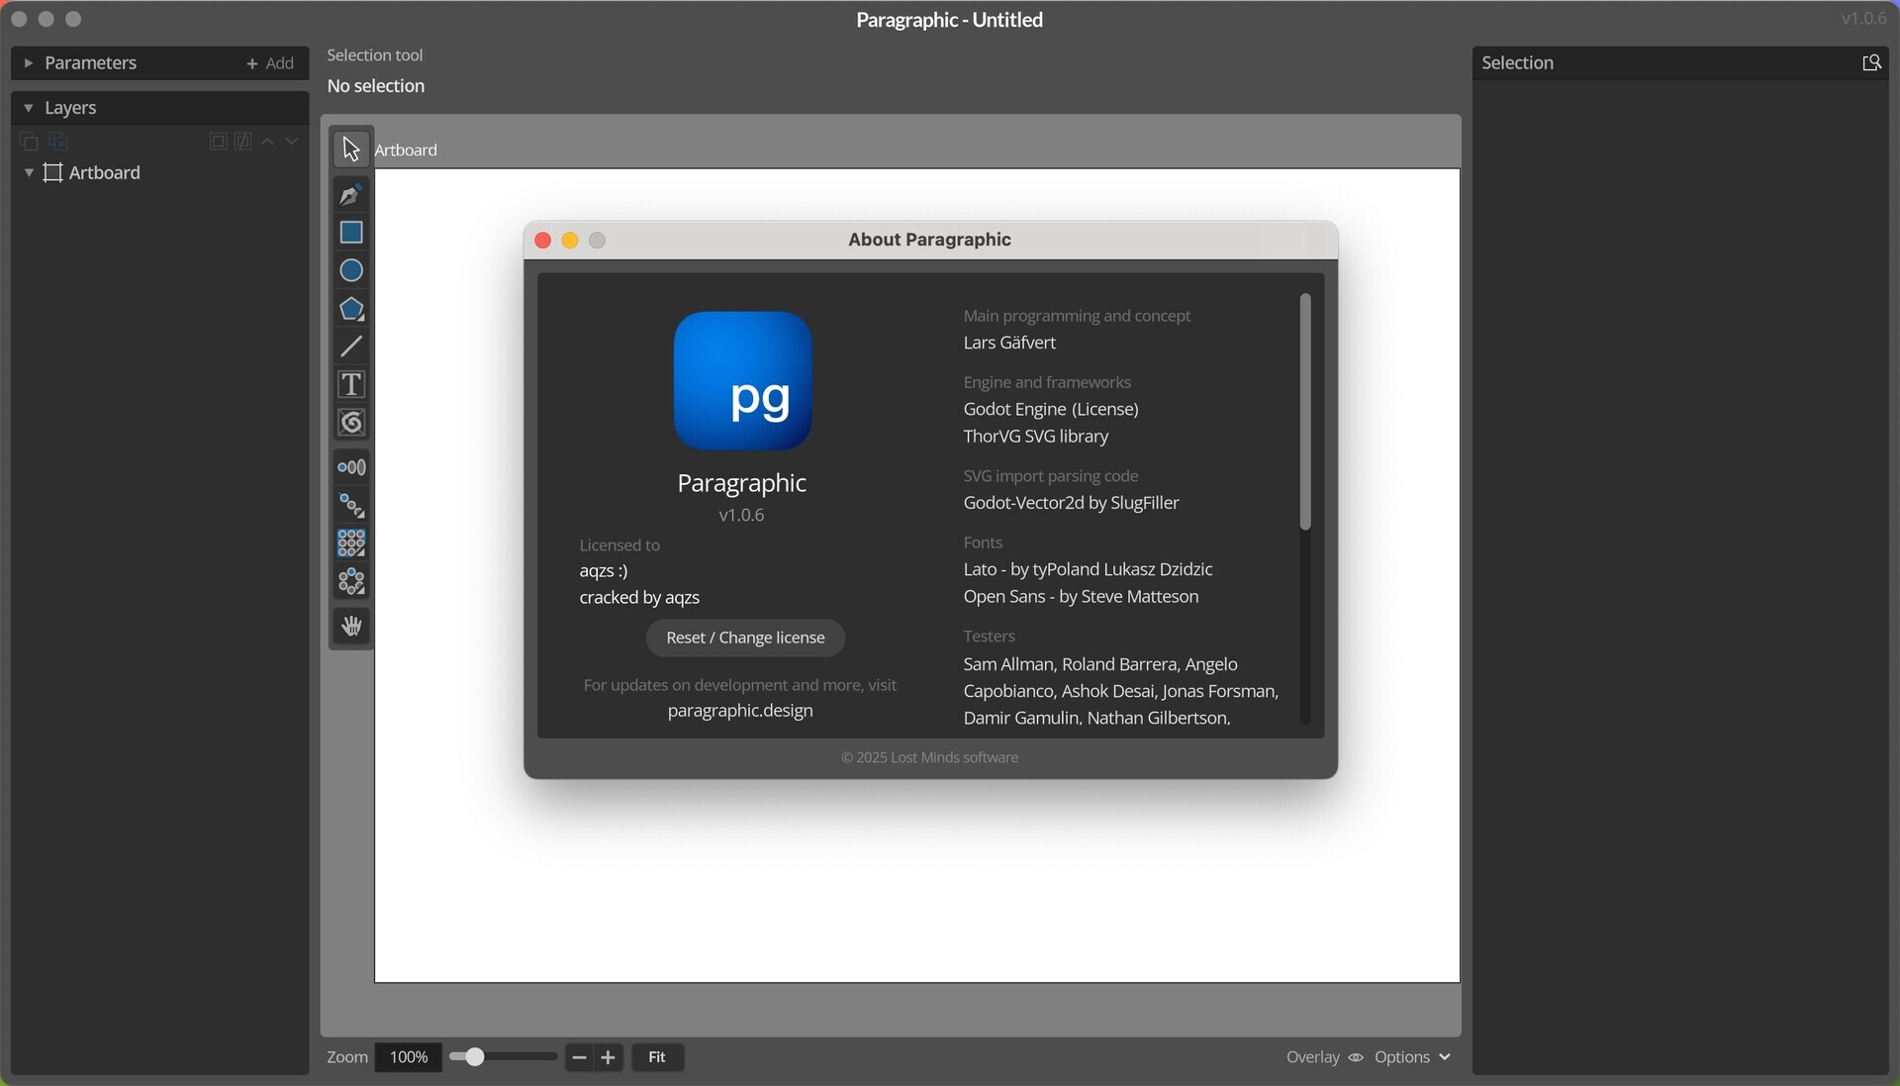1900x1086 pixels.
Task: Click the About dialog credits scrollbar
Action: [x=1305, y=412]
